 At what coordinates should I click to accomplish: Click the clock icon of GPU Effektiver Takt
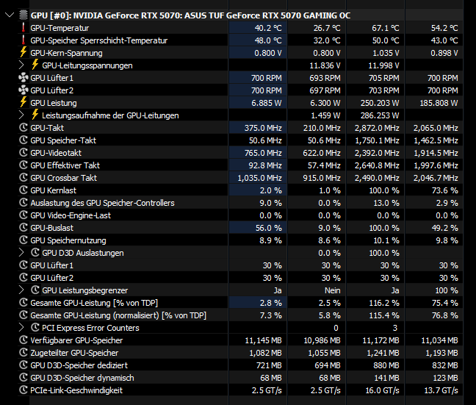24,165
